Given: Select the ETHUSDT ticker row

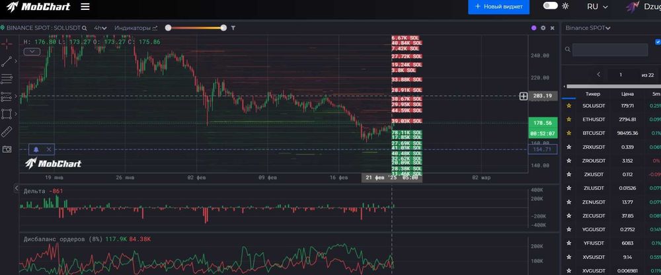Looking at the screenshot, I should (611, 120).
